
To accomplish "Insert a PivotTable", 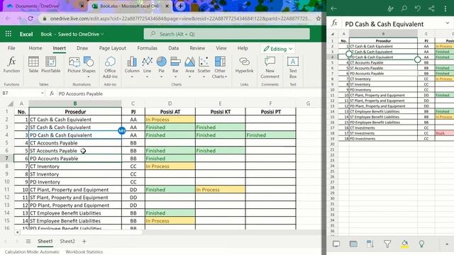I will [50, 65].
